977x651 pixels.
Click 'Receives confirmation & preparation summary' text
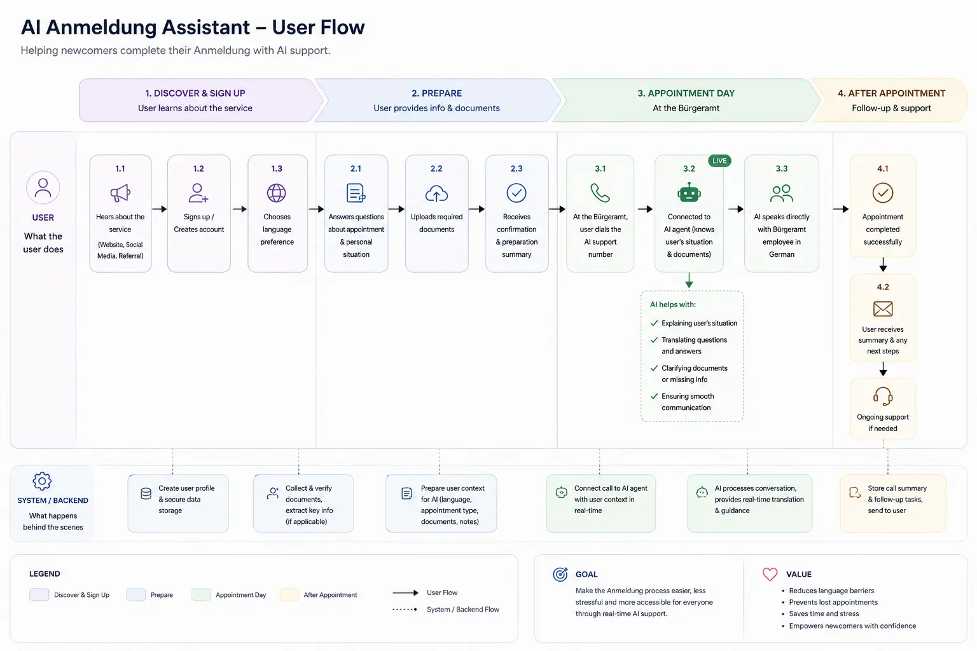(x=516, y=236)
